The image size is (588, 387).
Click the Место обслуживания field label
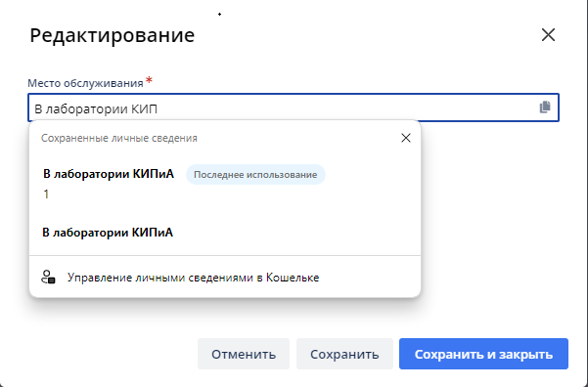[85, 83]
